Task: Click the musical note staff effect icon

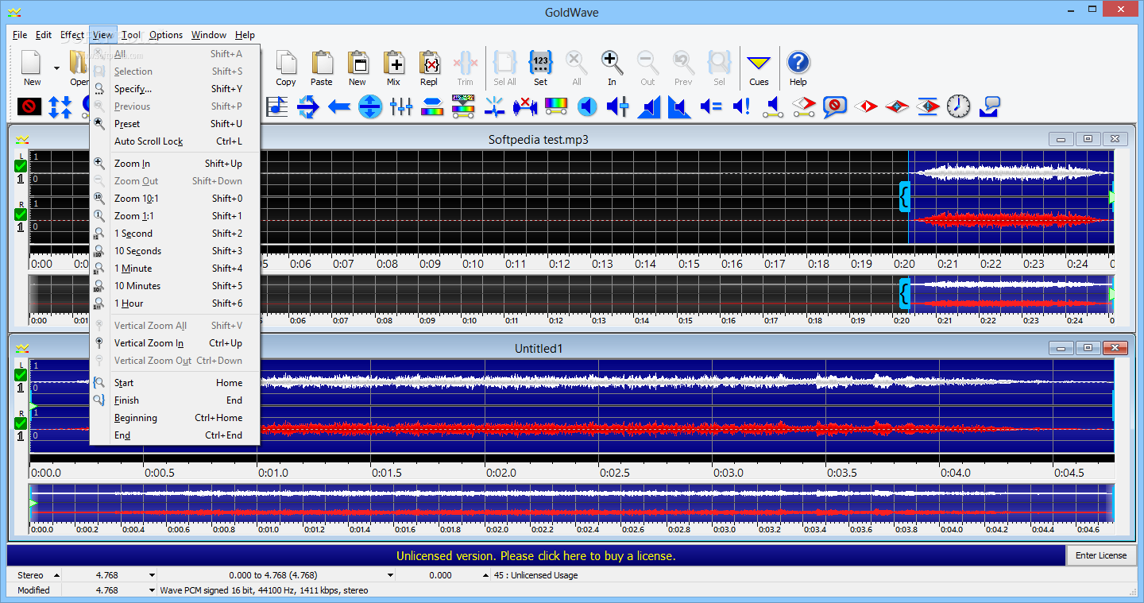Action: (x=277, y=106)
